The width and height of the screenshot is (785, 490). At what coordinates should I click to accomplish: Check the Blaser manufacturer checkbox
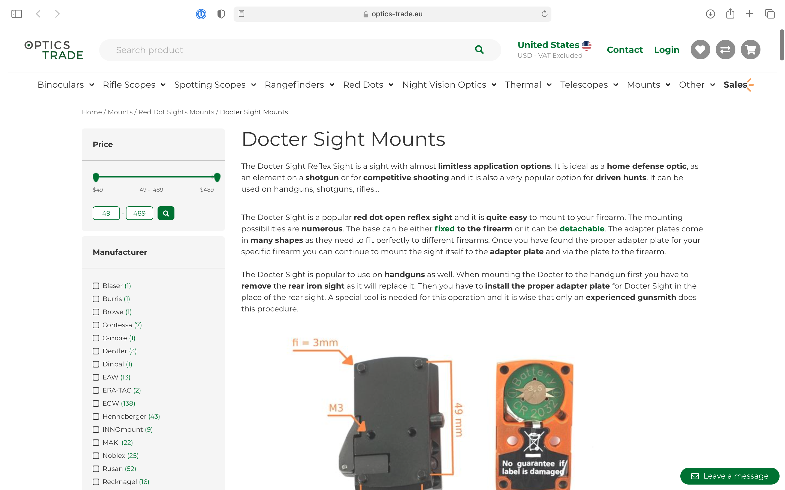coord(96,286)
